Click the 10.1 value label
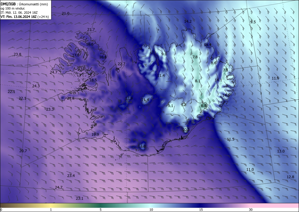The image size is (299, 212). [186, 130]
